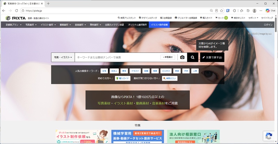Open 写真・イラスト search type dropdown
This screenshot has width=278, height=144.
tap(63, 57)
